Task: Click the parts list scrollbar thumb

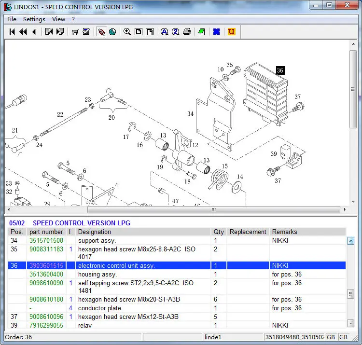Action: [x=351, y=294]
